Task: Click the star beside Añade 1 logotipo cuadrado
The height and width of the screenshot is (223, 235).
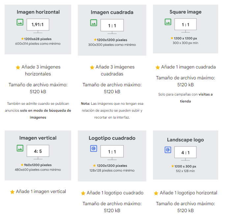Action: pos(83,193)
